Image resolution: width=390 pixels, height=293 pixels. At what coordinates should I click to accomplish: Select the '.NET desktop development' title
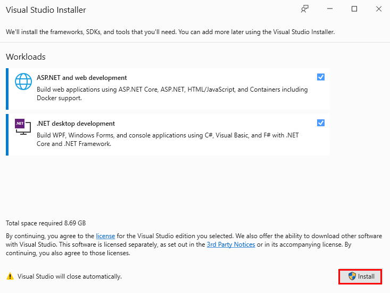(76, 124)
